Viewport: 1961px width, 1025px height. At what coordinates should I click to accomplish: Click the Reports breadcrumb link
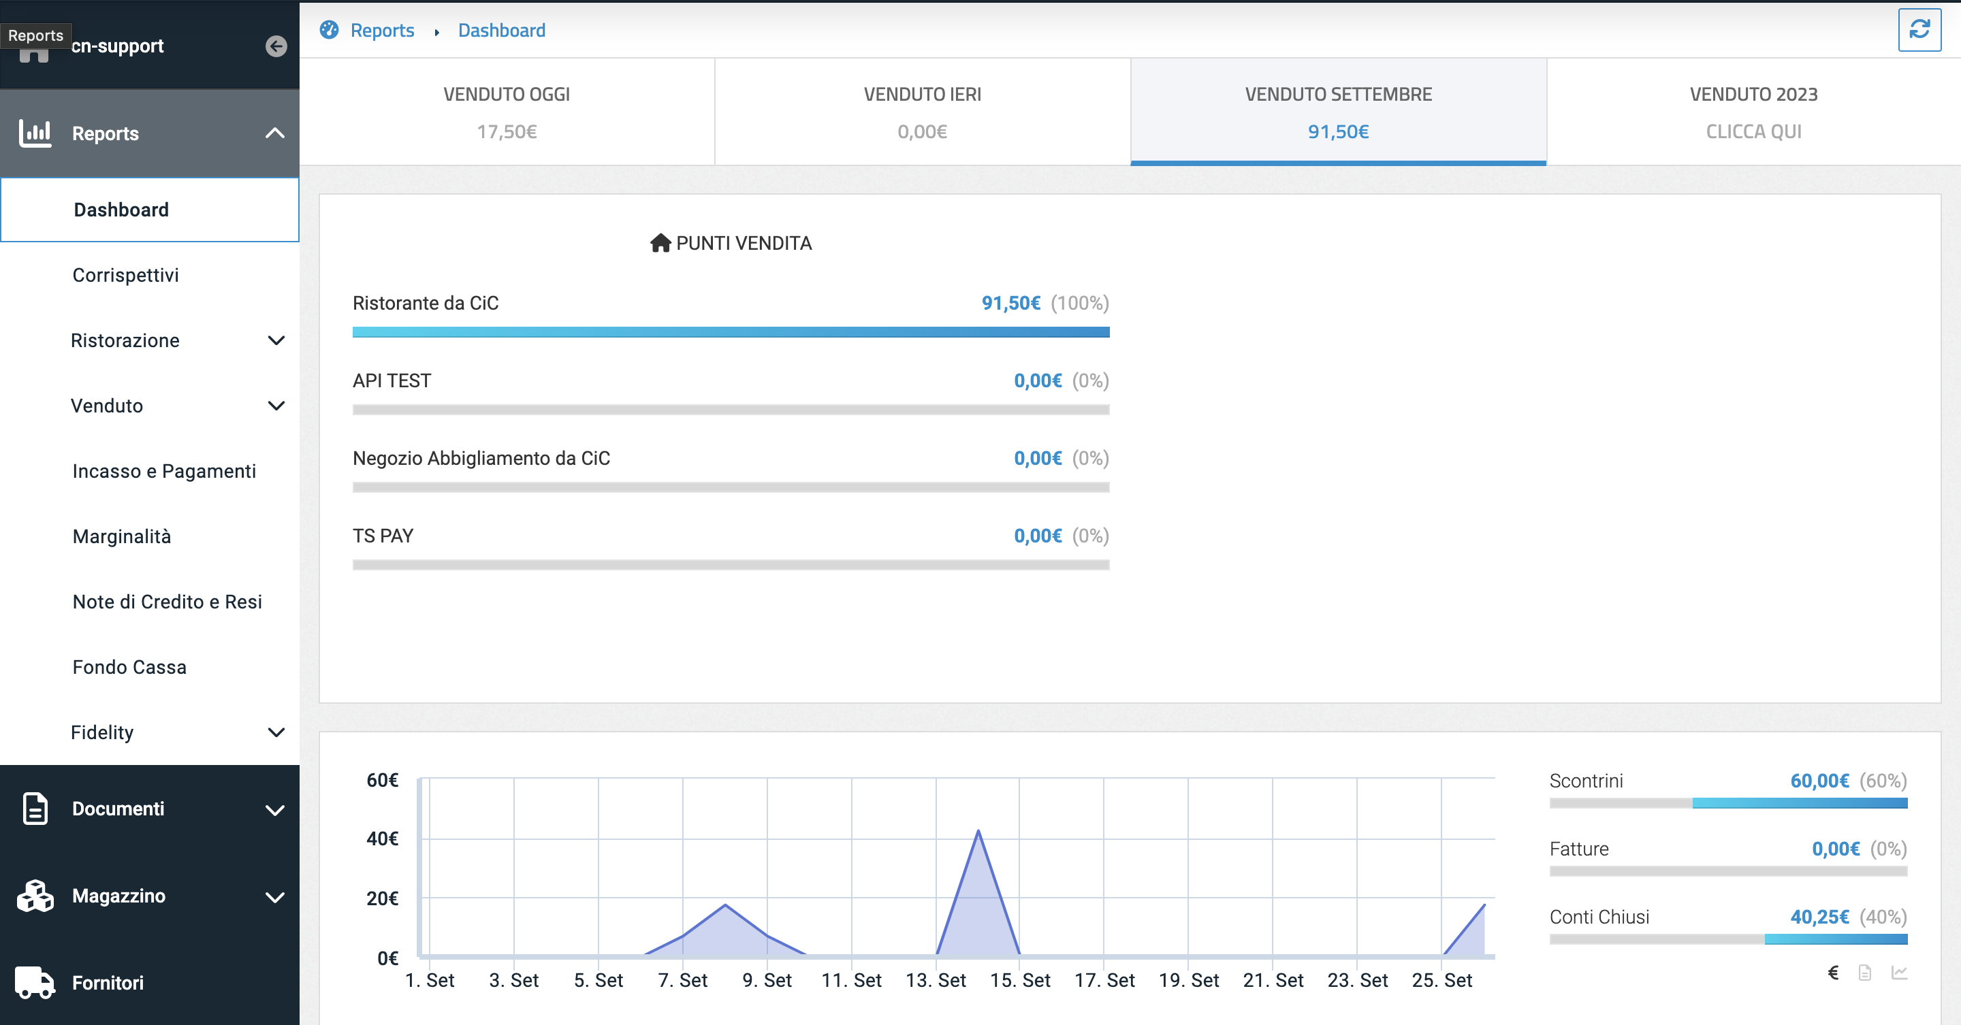click(x=382, y=31)
